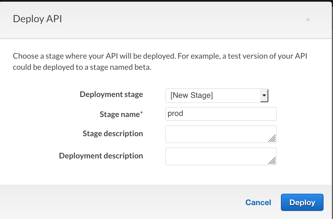Focus the Stage description text area
Viewport: 333px width, 219px height.
(221, 134)
